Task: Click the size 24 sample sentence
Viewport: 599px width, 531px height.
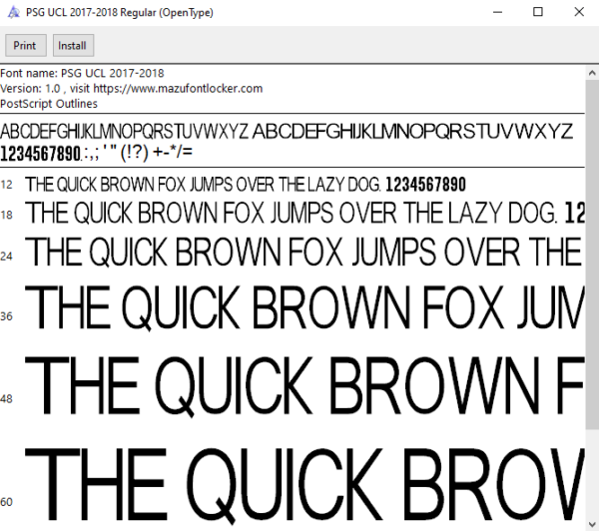Action: pos(304,252)
